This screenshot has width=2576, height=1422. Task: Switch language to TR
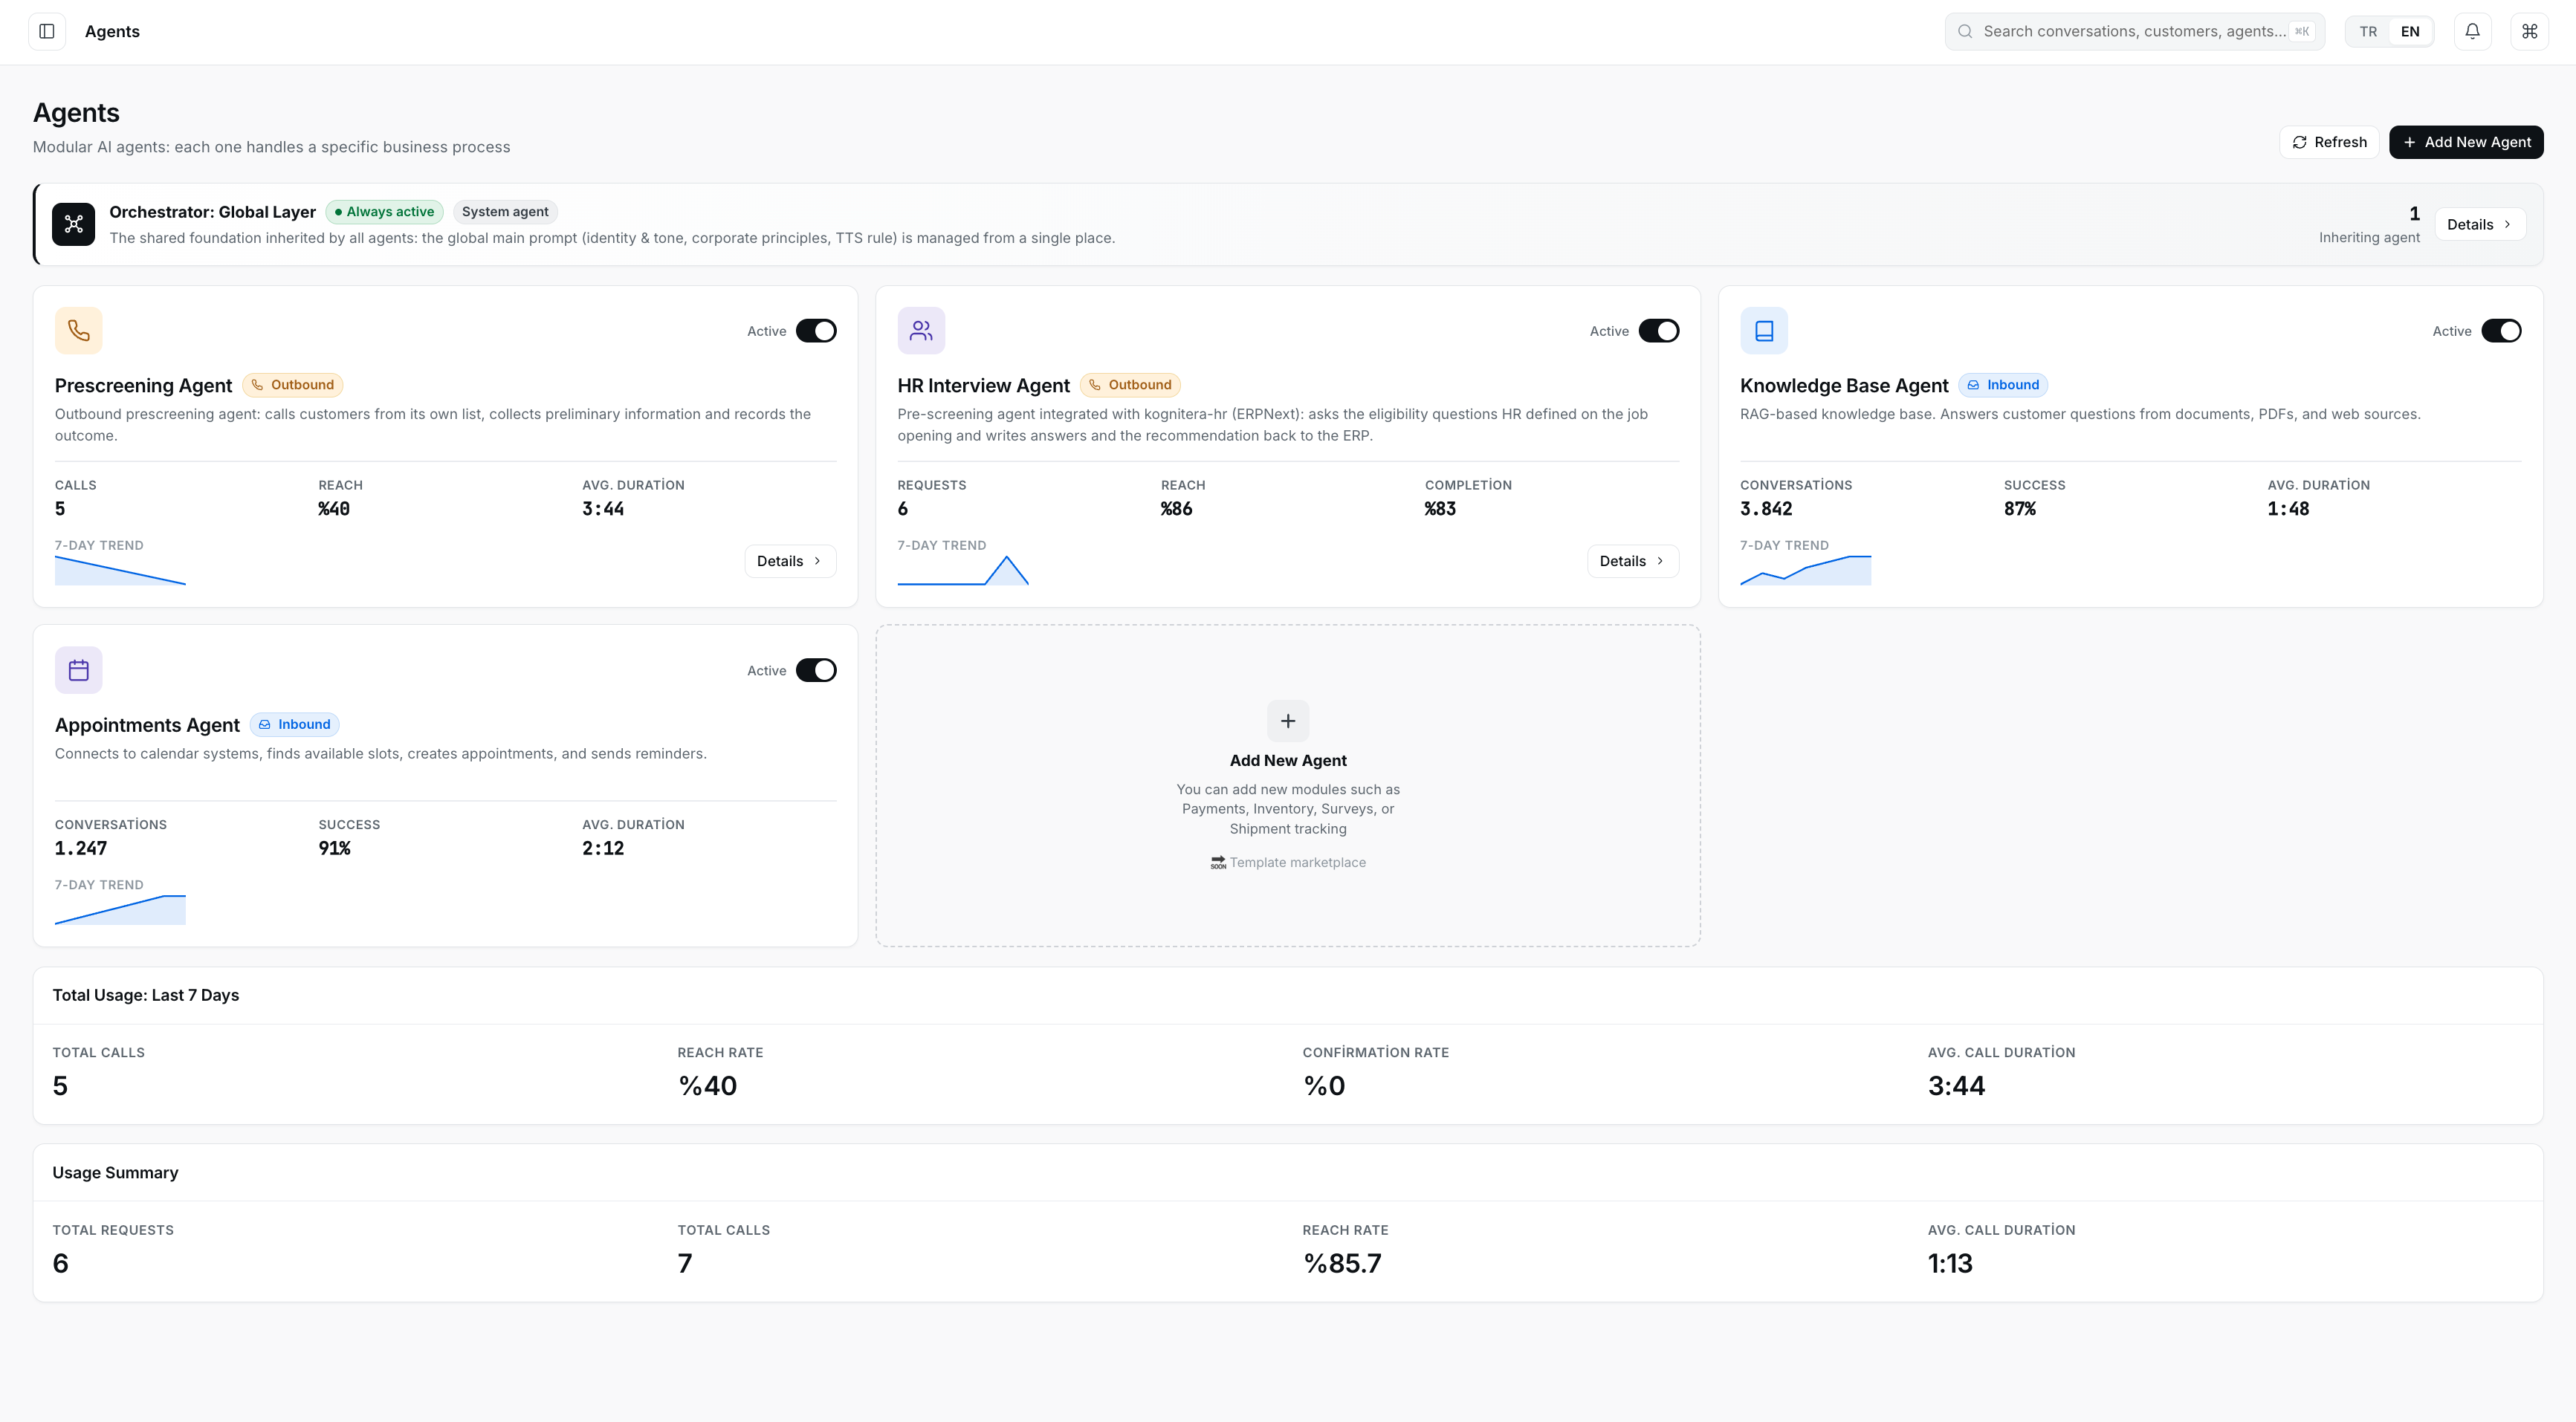point(2368,31)
